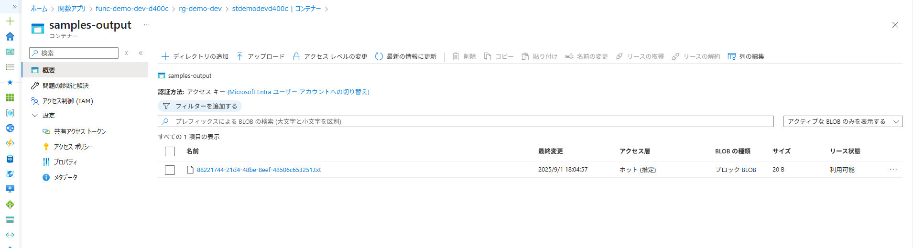The image size is (913, 248).
Task: Click アップロード toolbar button
Action: pos(261,56)
